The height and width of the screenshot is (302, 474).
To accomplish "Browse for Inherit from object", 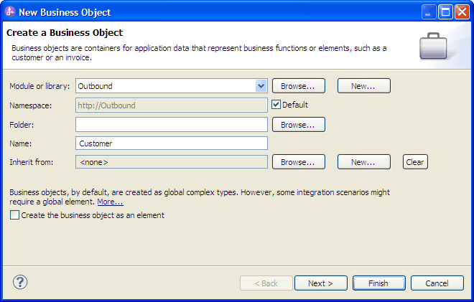I will pos(299,162).
